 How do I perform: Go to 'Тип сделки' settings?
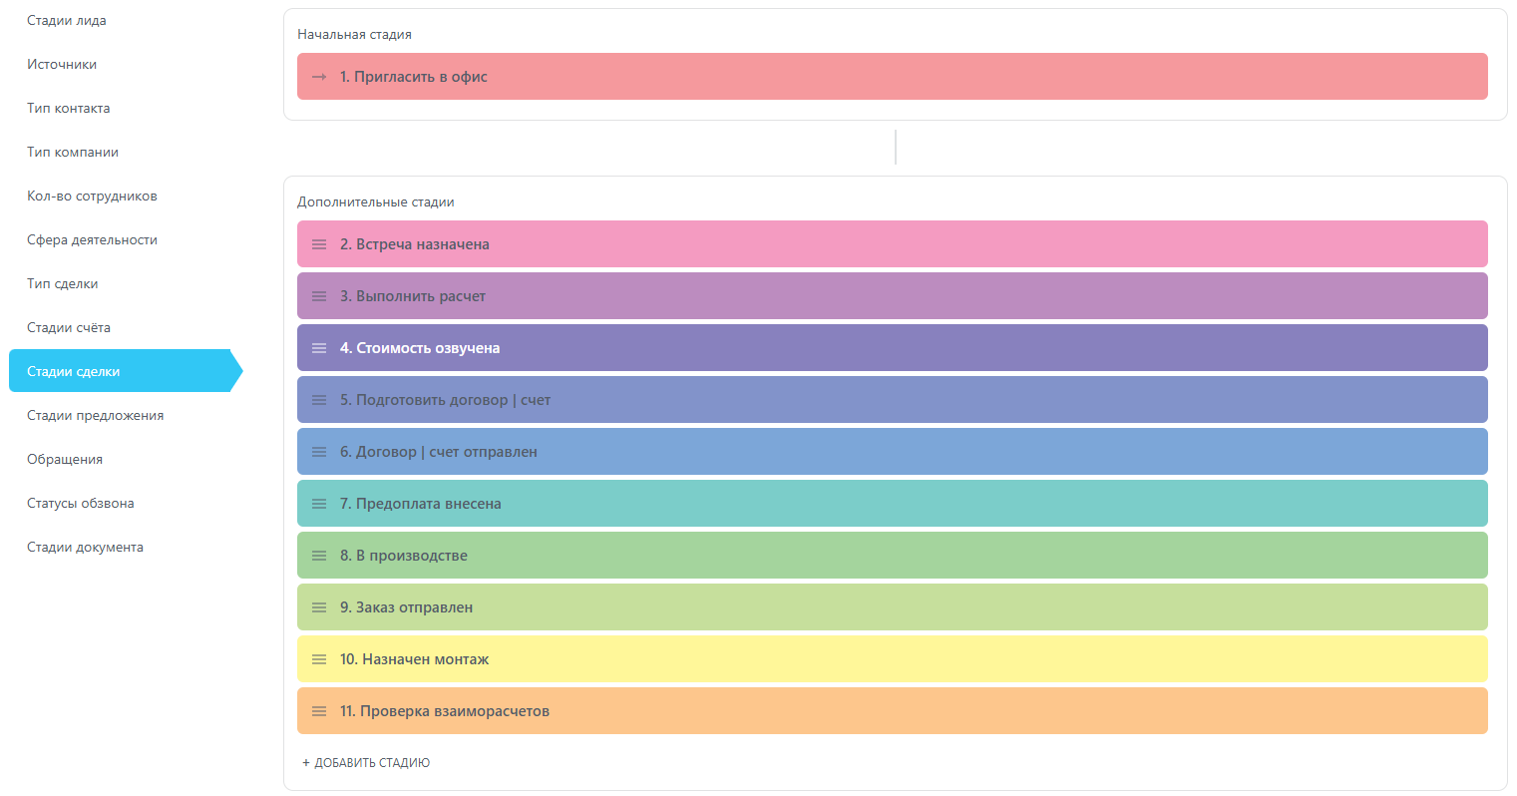[63, 284]
